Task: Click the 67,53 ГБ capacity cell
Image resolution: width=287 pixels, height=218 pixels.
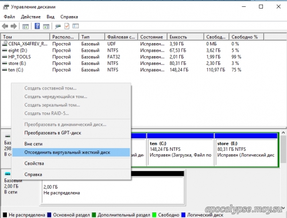Action: pos(178,50)
